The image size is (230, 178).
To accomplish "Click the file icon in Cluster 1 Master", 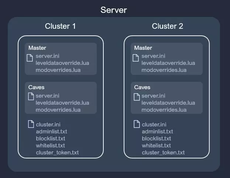I will [x=30, y=57].
